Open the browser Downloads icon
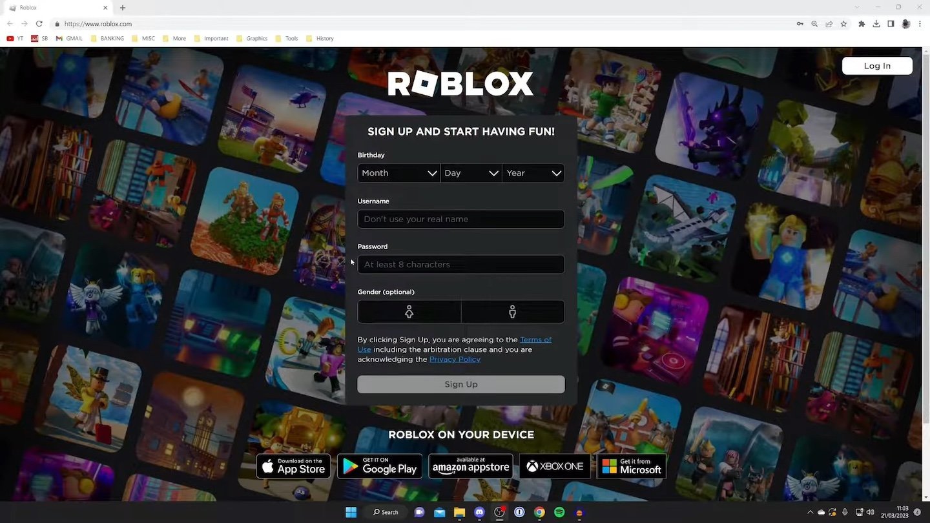Viewport: 930px width, 523px height. point(876,24)
